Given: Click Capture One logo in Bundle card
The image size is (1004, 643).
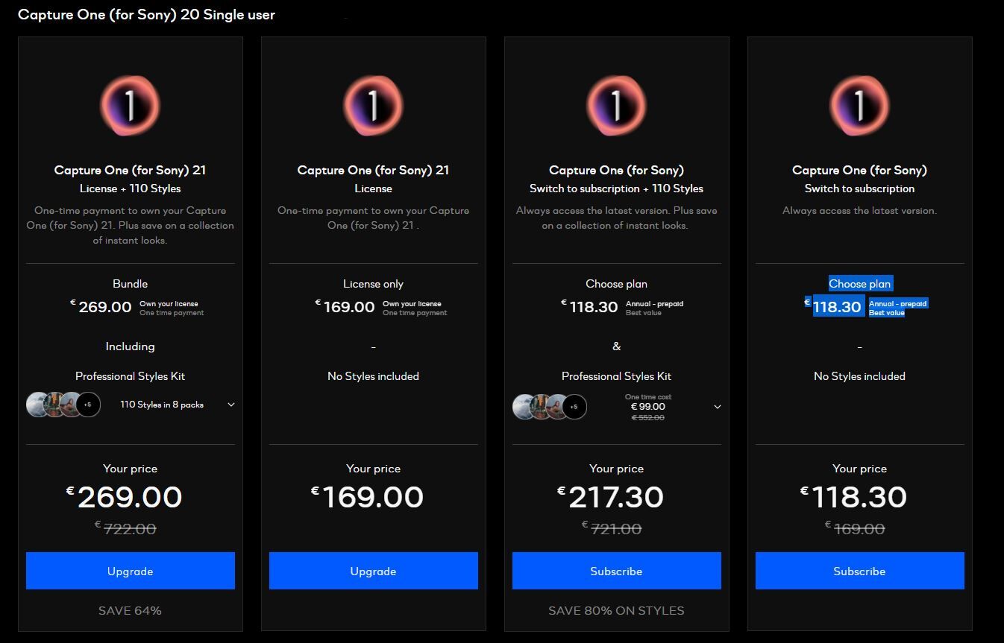Looking at the screenshot, I should pos(130,105).
